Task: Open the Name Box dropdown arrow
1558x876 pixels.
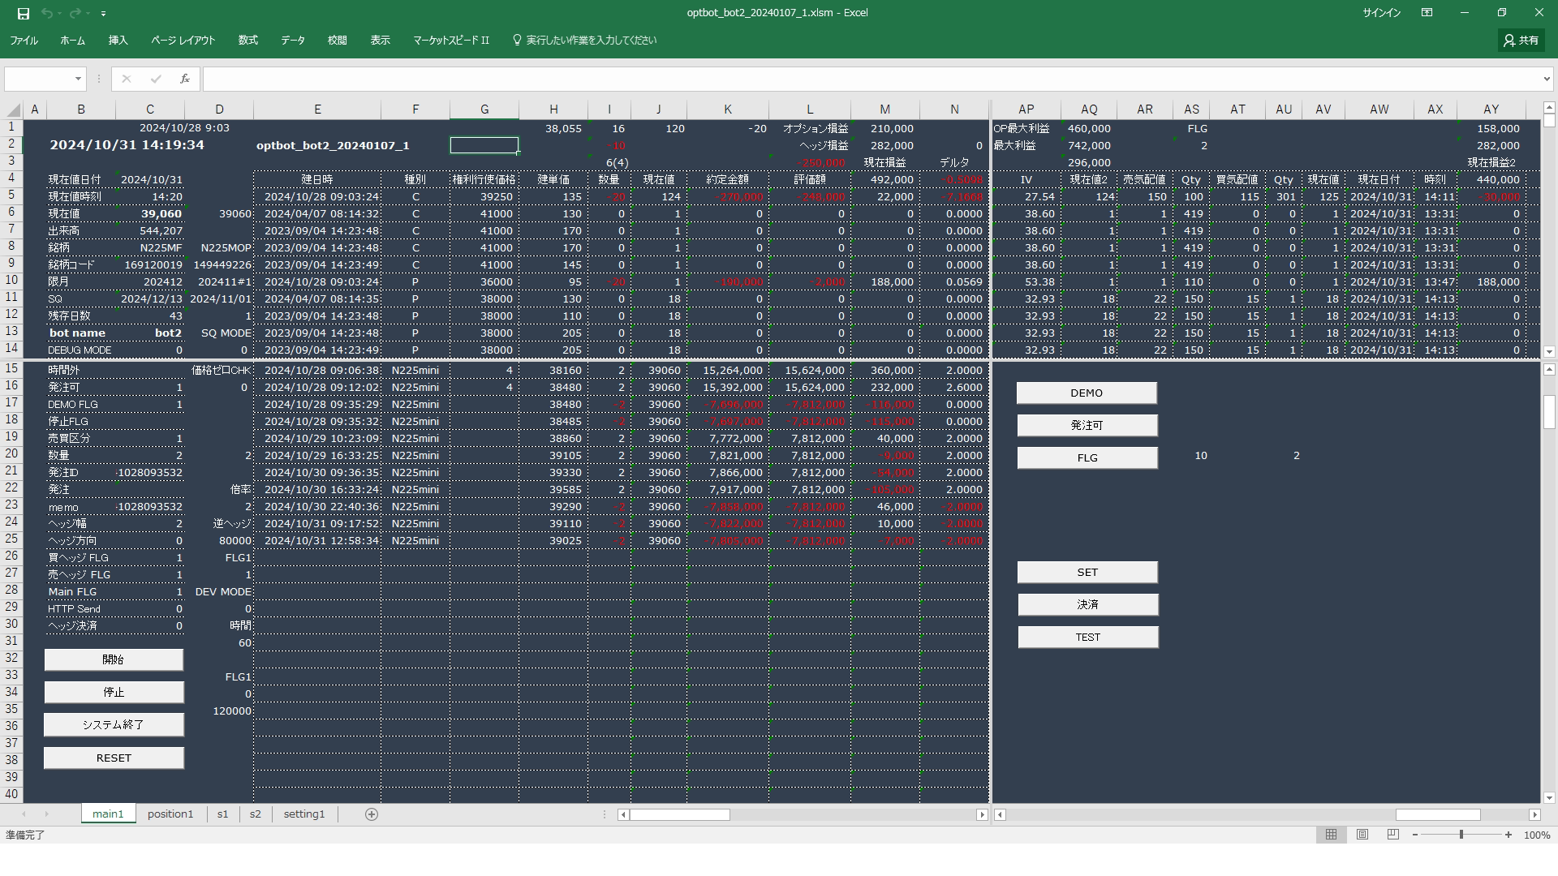Action: click(78, 79)
